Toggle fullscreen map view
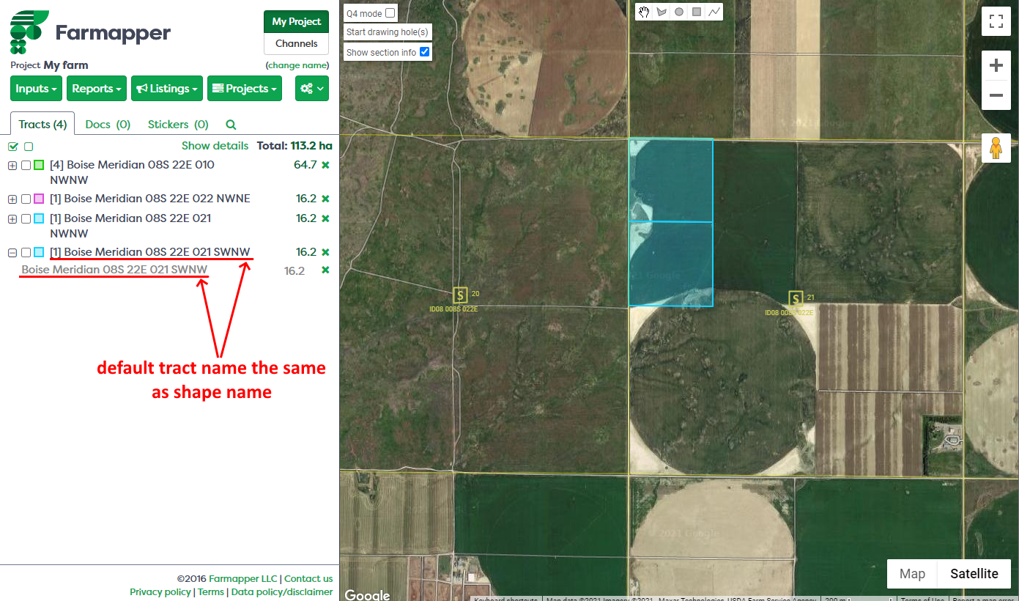 [996, 21]
